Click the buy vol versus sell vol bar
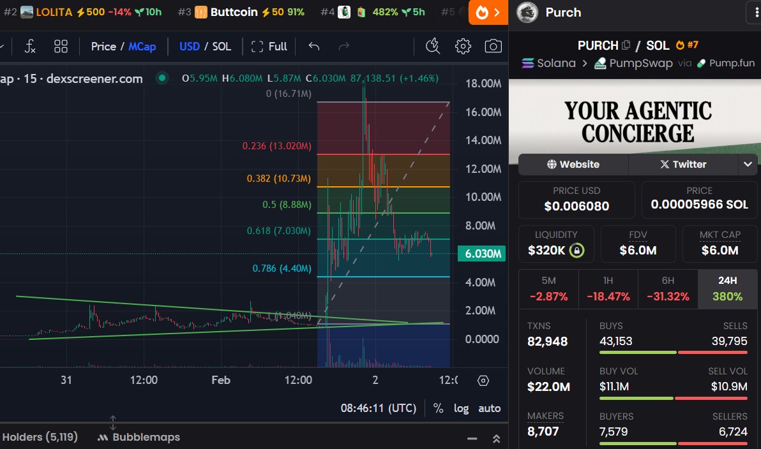The image size is (761, 449). 673,398
